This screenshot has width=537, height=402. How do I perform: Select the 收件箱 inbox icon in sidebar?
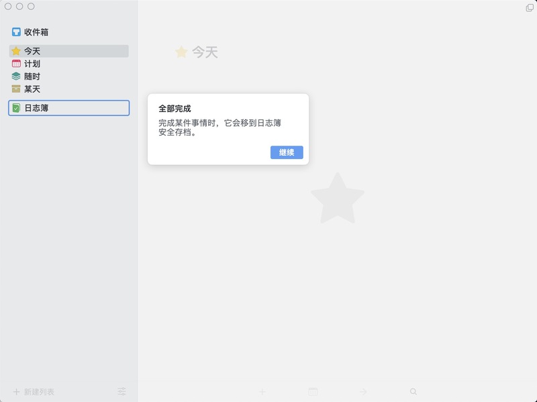pyautogui.click(x=15, y=31)
